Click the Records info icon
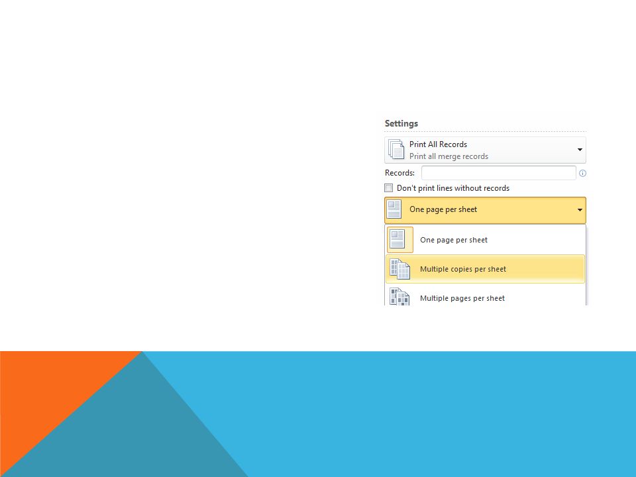 (x=582, y=173)
